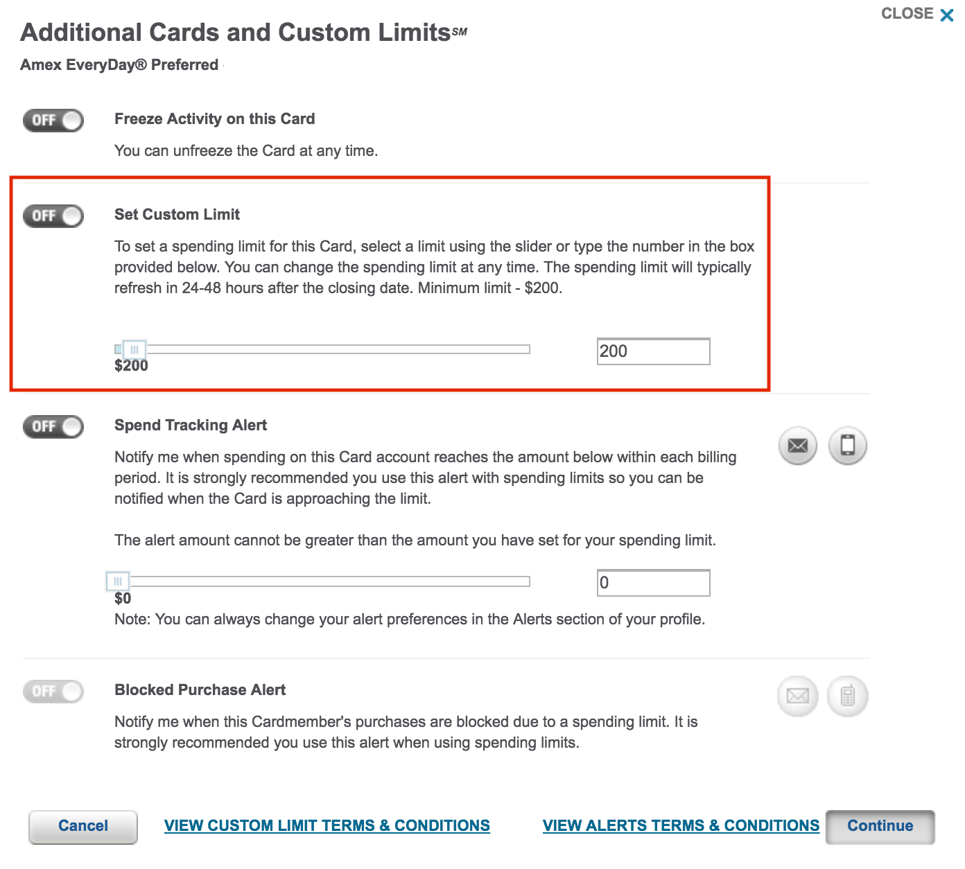Click the Cancel button
This screenshot has height=869, width=965.
point(82,826)
